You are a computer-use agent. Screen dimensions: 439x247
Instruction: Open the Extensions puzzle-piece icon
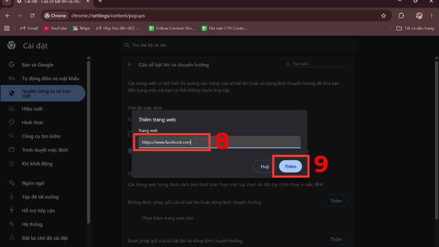[x=401, y=16]
